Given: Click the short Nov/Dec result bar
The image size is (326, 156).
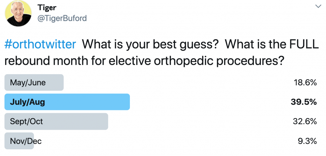Looking at the screenshot, I should pos(19,141).
